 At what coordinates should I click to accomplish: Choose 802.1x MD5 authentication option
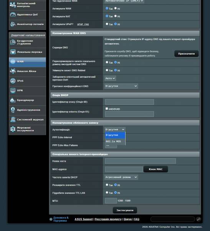click(115, 141)
